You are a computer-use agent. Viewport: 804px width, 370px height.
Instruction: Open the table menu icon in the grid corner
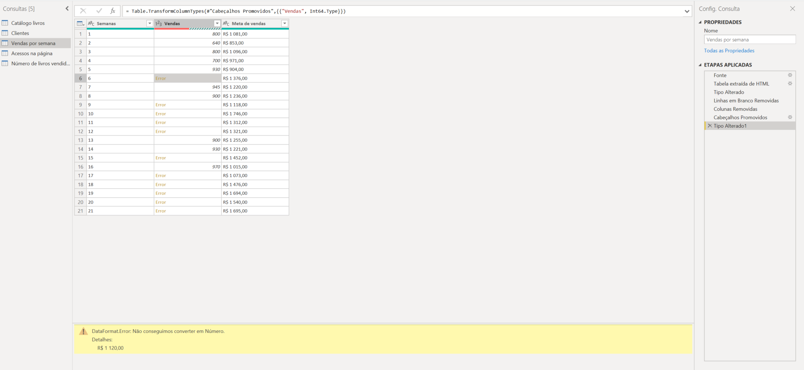[x=80, y=24]
